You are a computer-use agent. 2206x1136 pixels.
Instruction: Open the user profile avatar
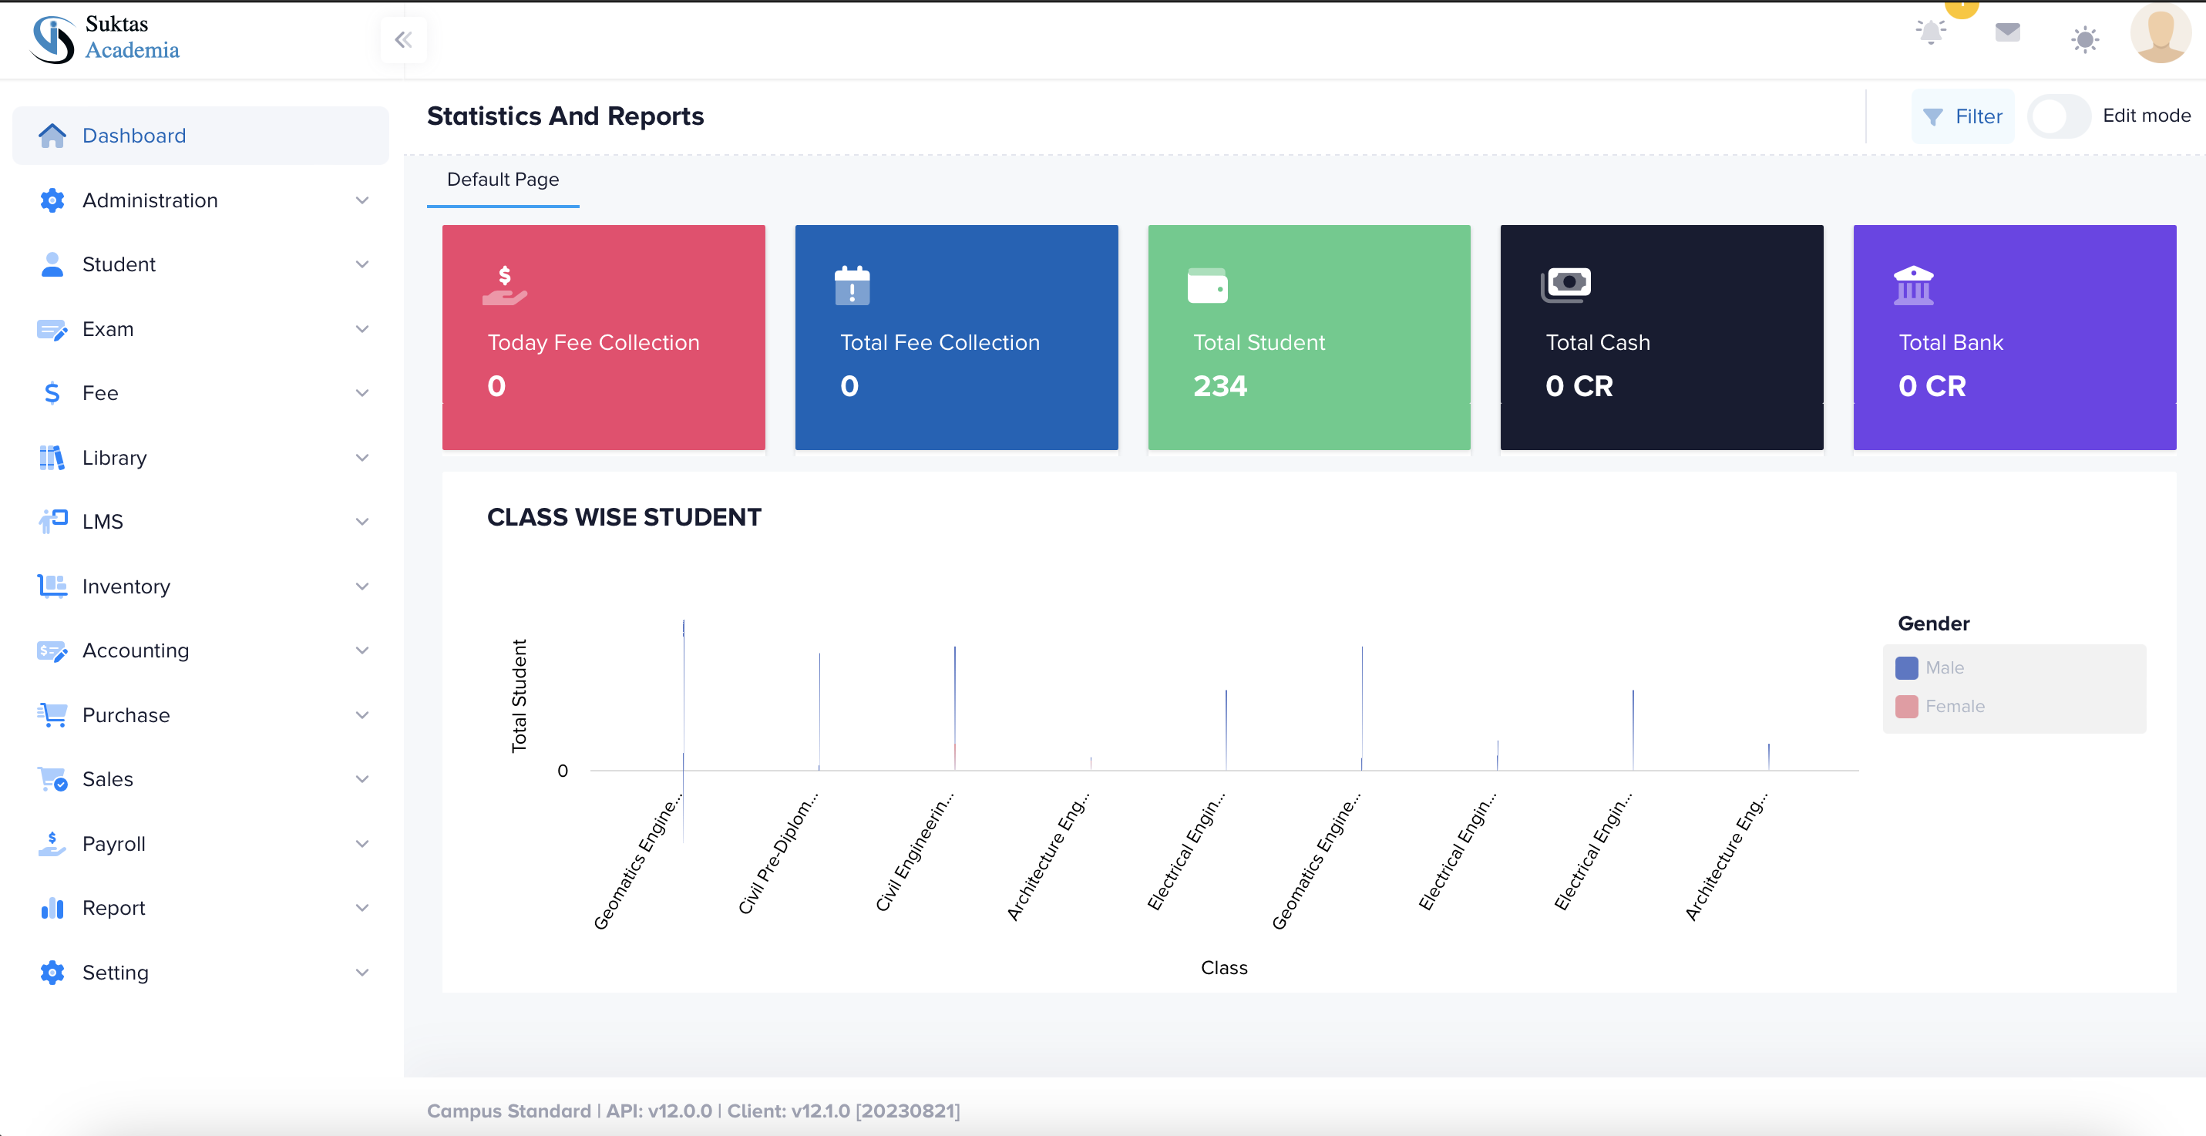tap(2160, 34)
